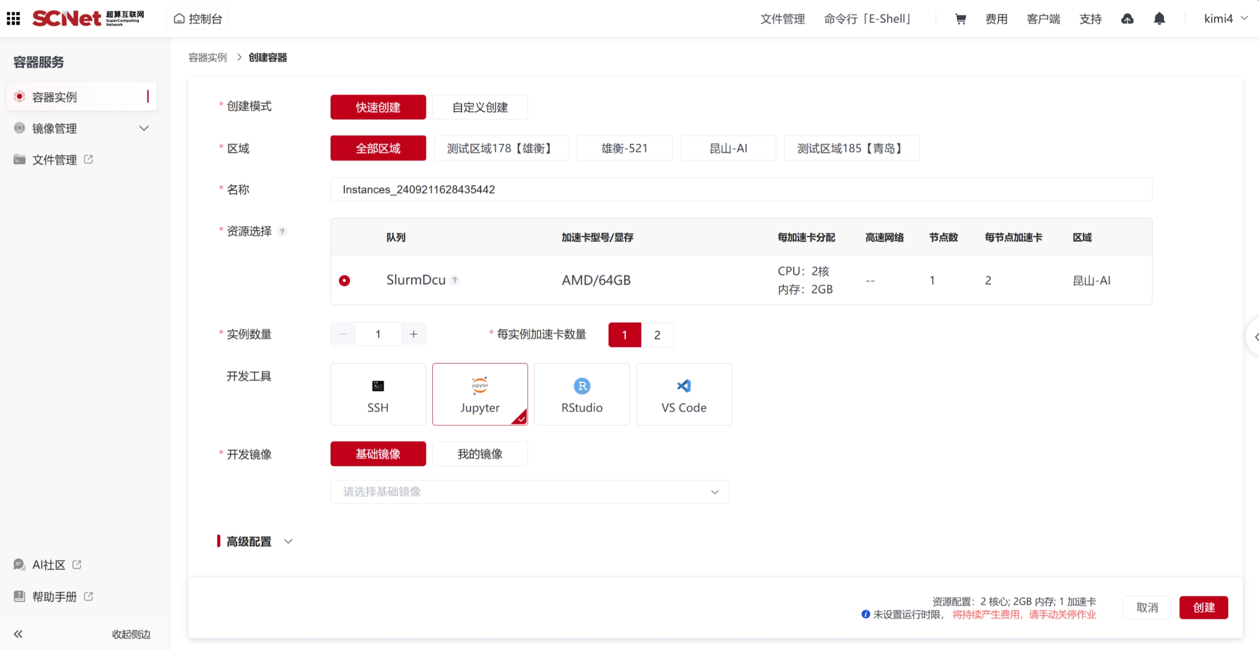Switch to 我的镜像 tab
Image resolution: width=1259 pixels, height=650 pixels.
(479, 454)
